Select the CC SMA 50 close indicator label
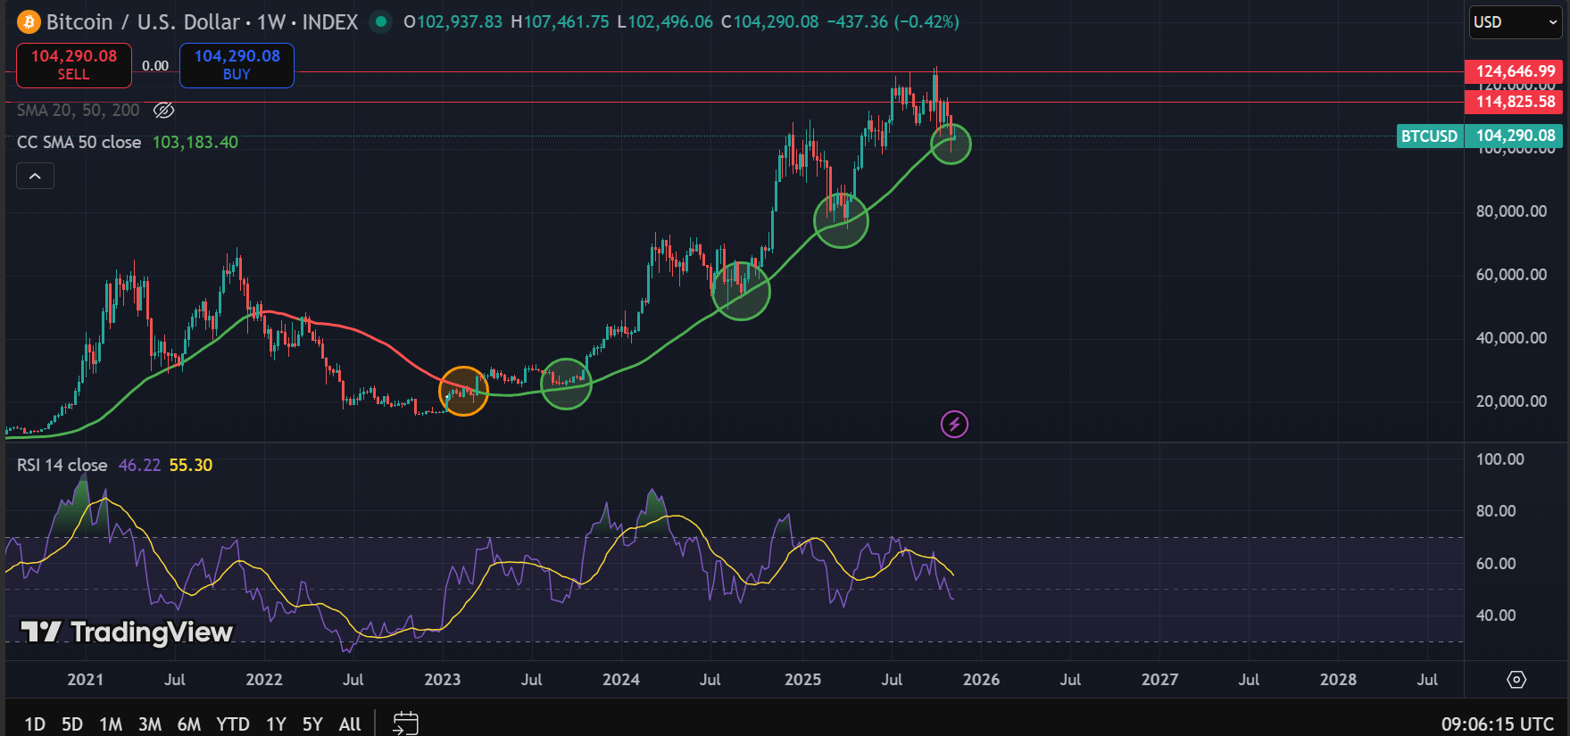Screen dimensions: 1570x736 (x=79, y=142)
